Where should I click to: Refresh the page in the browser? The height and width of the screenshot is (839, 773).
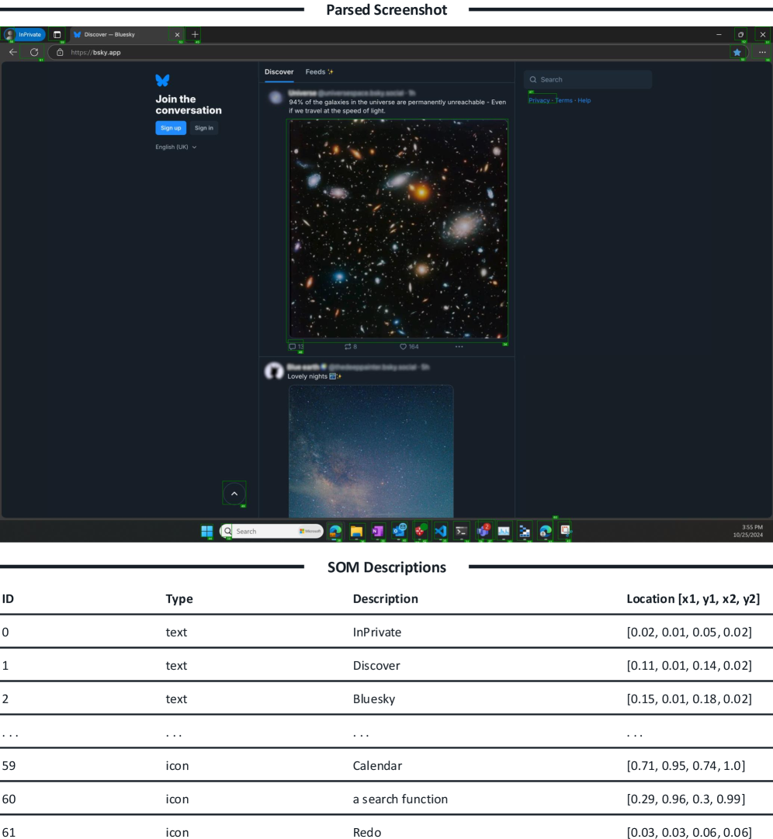coord(34,52)
